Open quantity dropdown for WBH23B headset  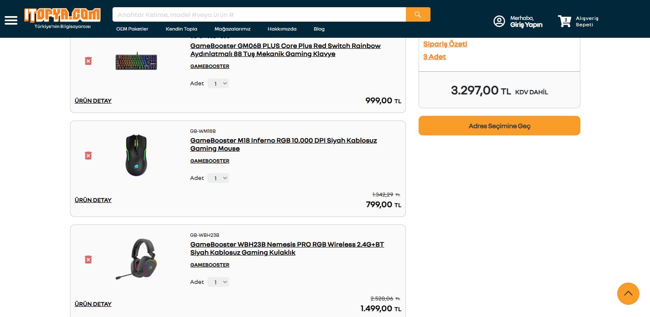[218, 282]
